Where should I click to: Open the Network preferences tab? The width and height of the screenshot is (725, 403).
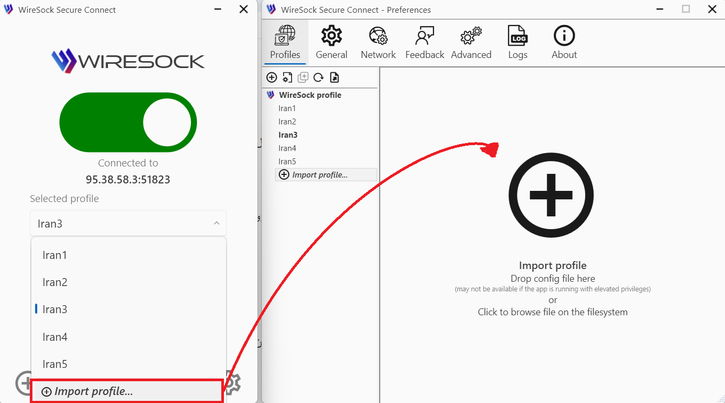point(378,42)
